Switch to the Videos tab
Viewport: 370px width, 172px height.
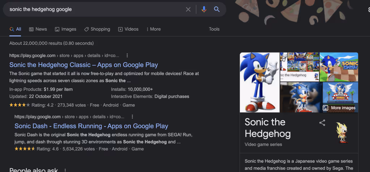128,29
